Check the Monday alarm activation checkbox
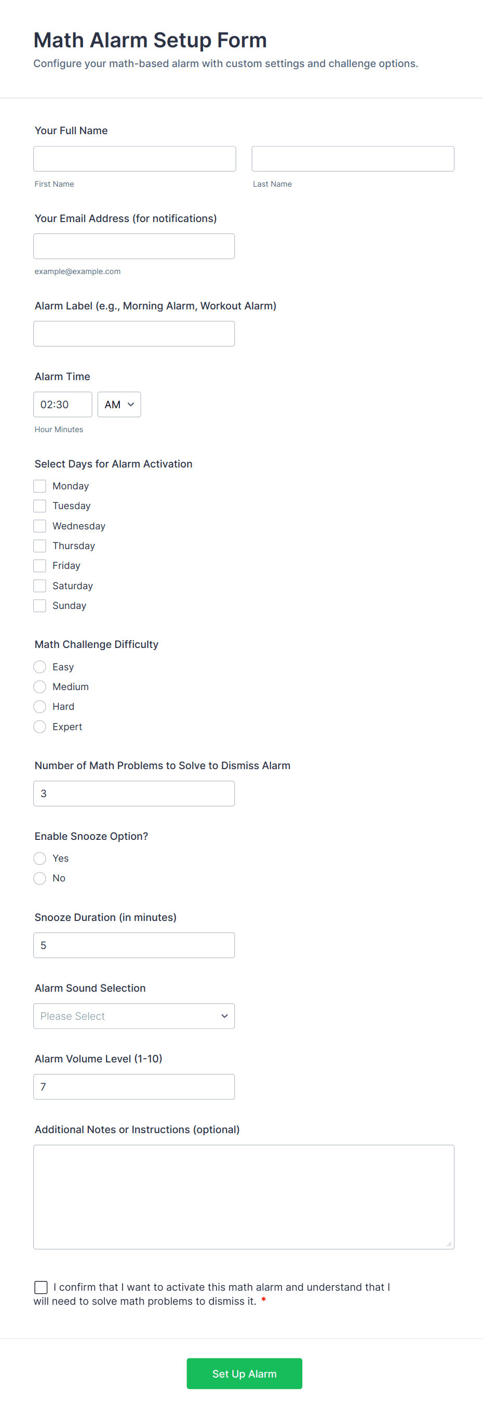 [39, 486]
